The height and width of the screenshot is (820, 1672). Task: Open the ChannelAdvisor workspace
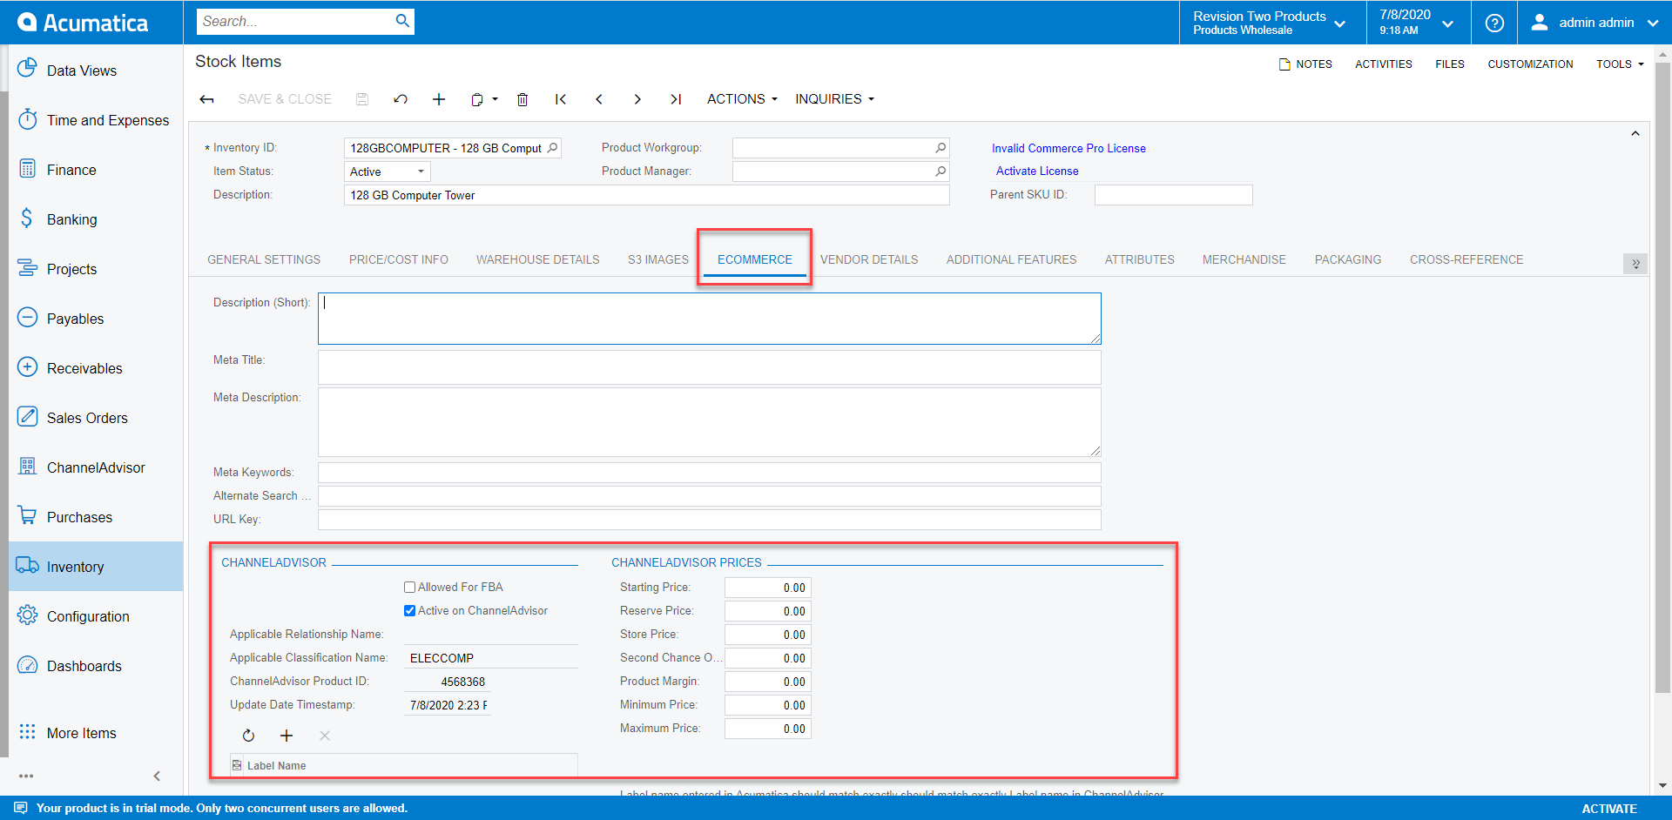pos(96,467)
